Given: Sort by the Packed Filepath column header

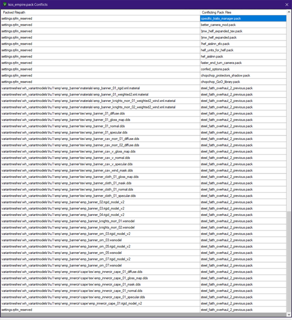Looking at the screenshot, I should point(100,12).
